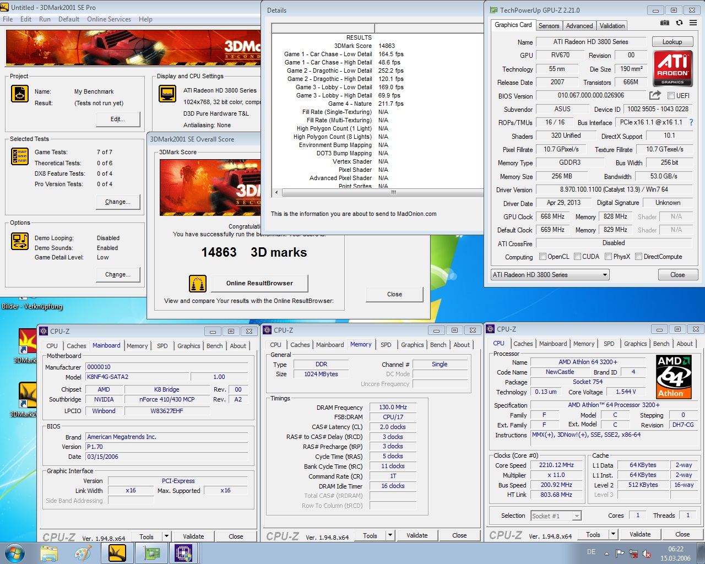The width and height of the screenshot is (705, 564).
Task: Open Tools dropdown arrow in Mainboard CPU-Z window
Action: coord(166,536)
